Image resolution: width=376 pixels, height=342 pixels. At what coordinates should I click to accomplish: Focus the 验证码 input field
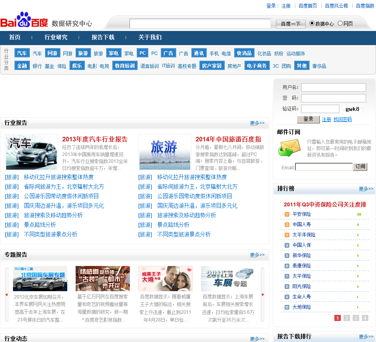(x=320, y=109)
